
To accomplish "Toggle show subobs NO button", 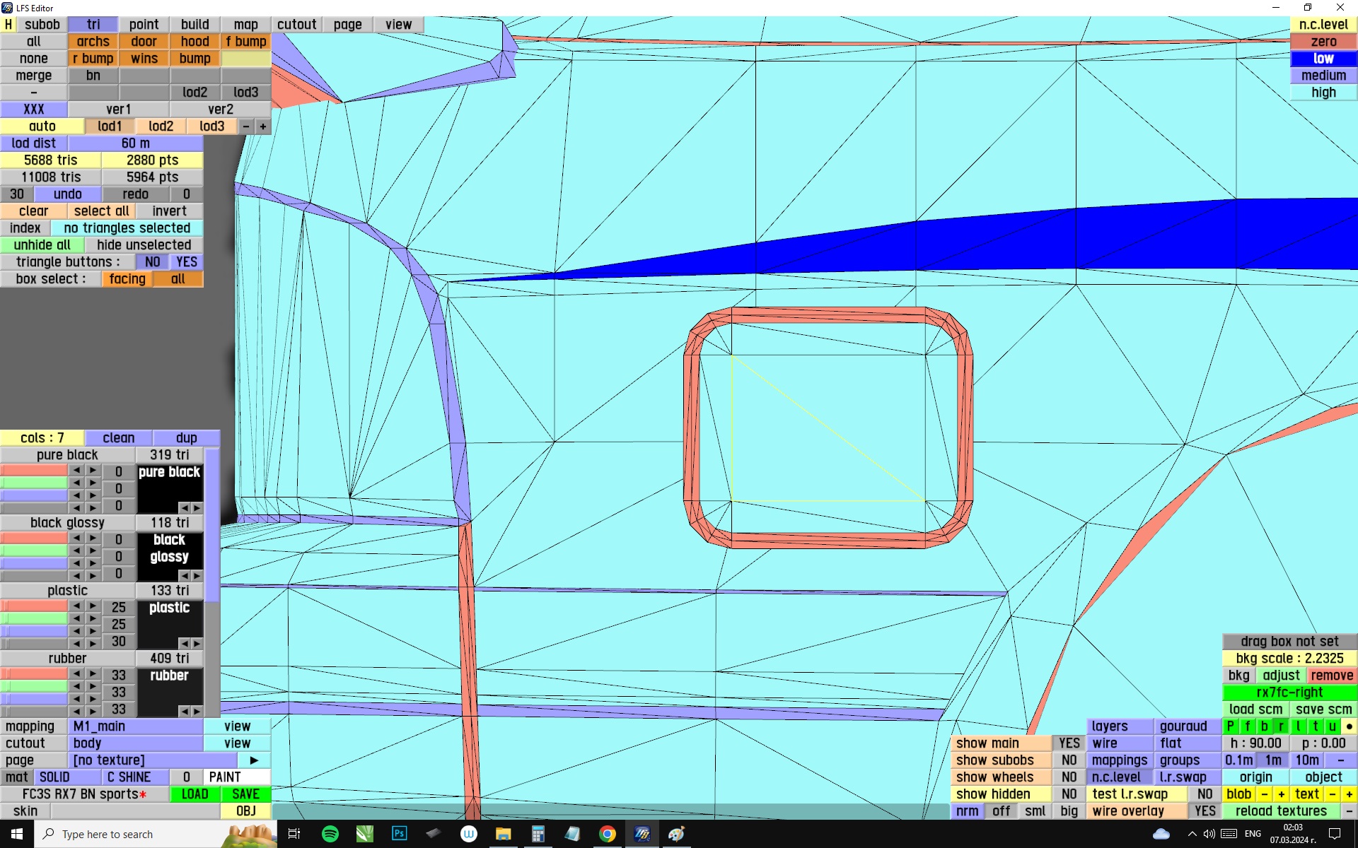I will [x=1069, y=760].
